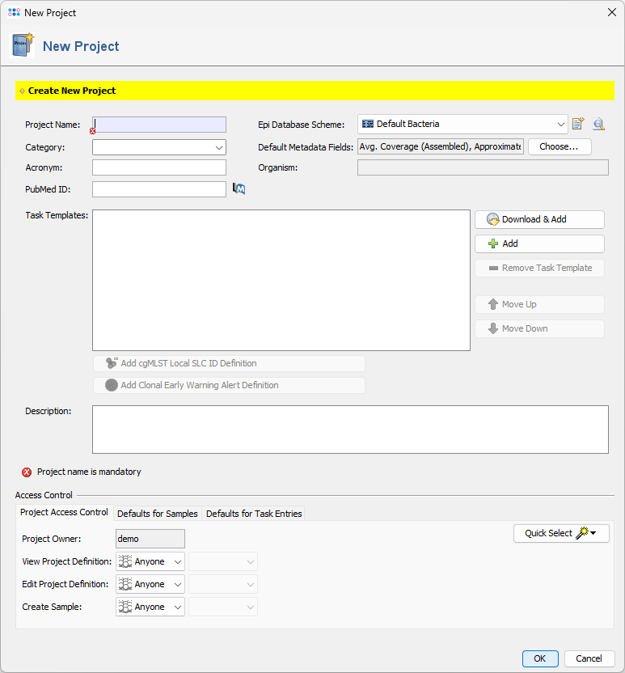The height and width of the screenshot is (673, 625).
Task: Confirm the new project with OK
Action: coord(539,658)
